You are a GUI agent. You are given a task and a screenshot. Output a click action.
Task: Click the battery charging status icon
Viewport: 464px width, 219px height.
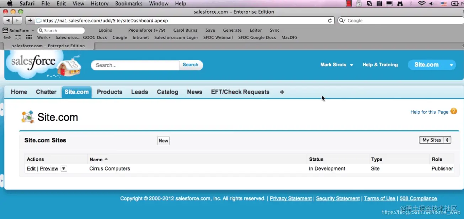455,4
